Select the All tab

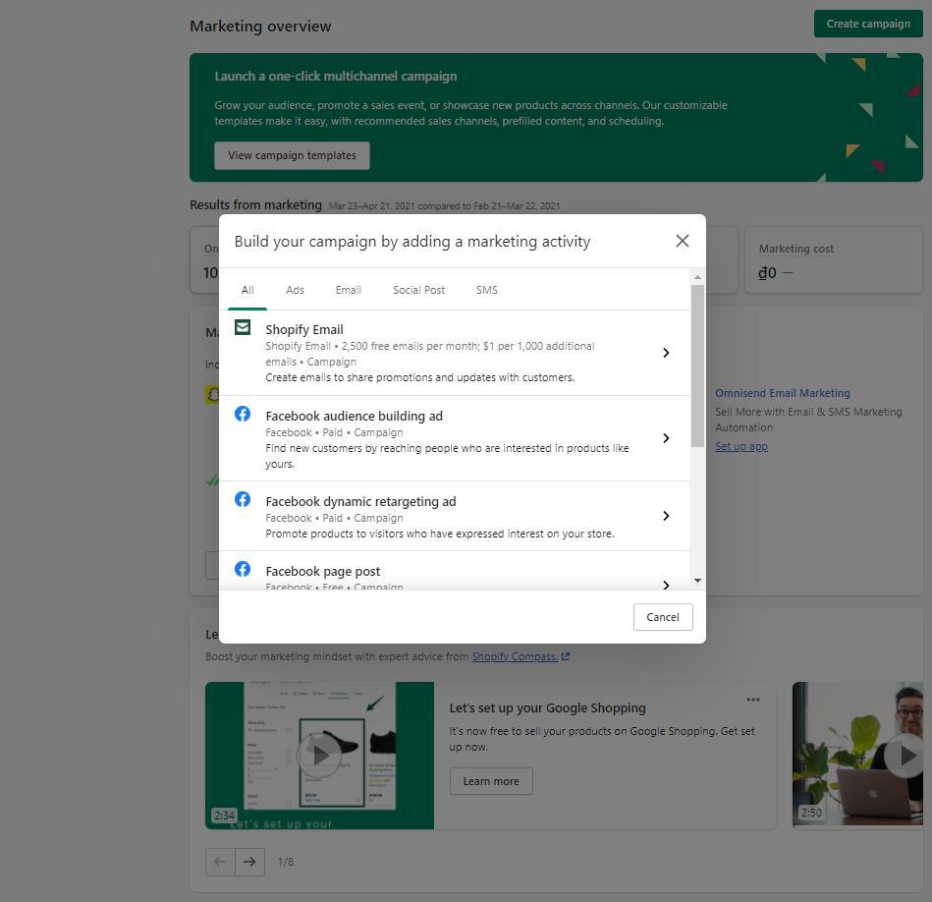(247, 290)
